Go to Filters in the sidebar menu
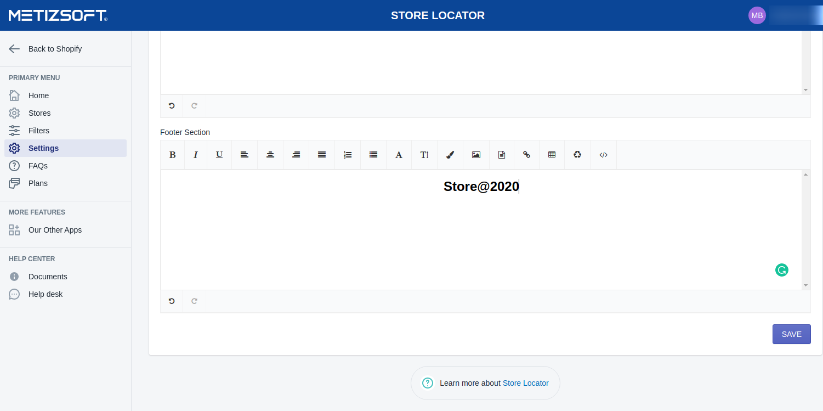Screen dimensions: 823x411 [39, 131]
